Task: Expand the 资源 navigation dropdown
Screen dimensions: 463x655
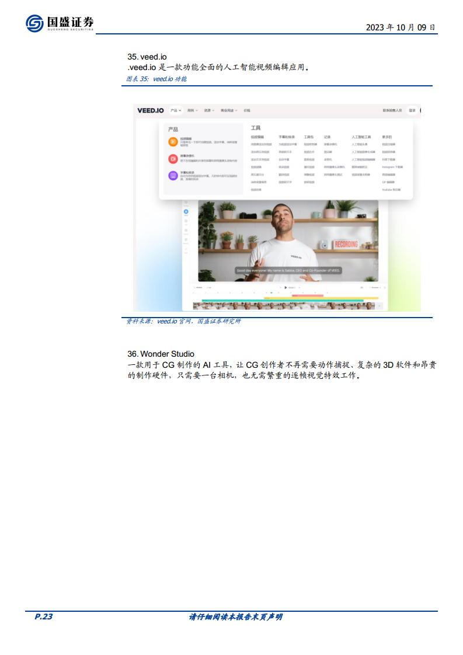Action: (209, 111)
